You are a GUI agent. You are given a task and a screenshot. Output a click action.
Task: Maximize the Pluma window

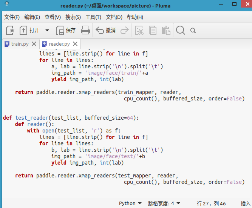235,4
